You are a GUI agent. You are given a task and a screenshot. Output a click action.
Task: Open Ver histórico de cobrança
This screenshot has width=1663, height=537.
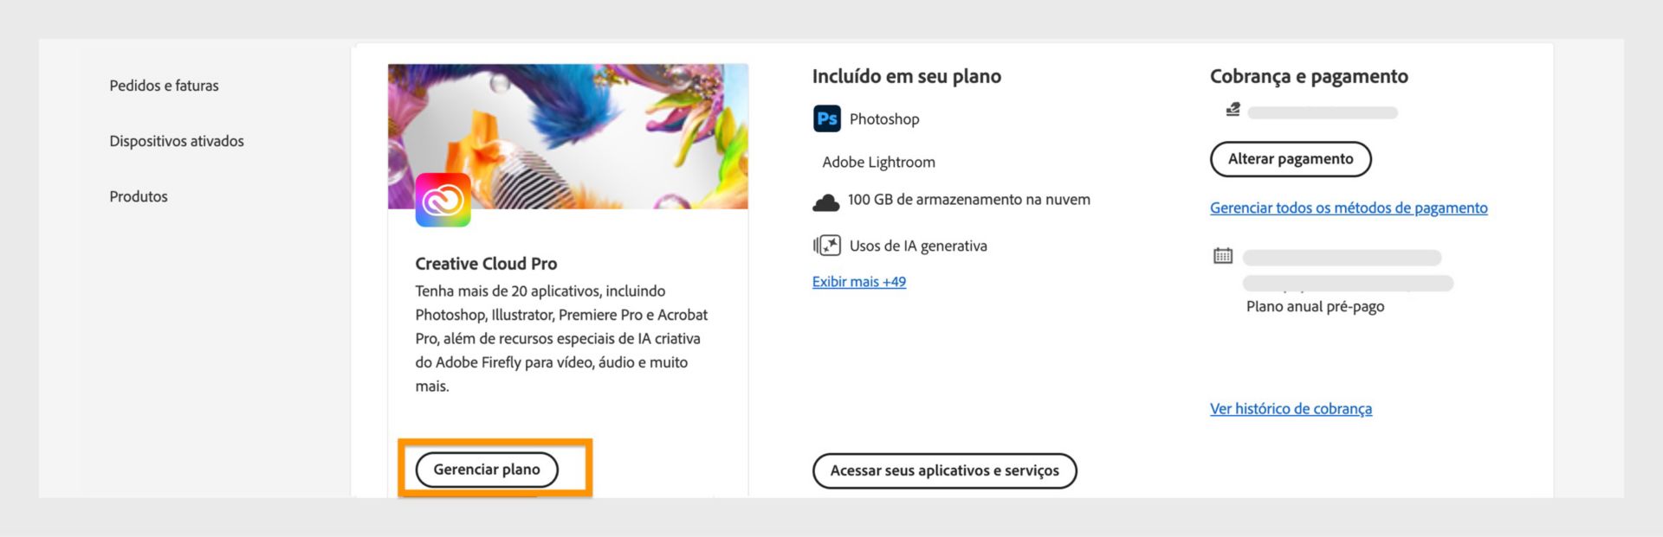click(x=1291, y=408)
